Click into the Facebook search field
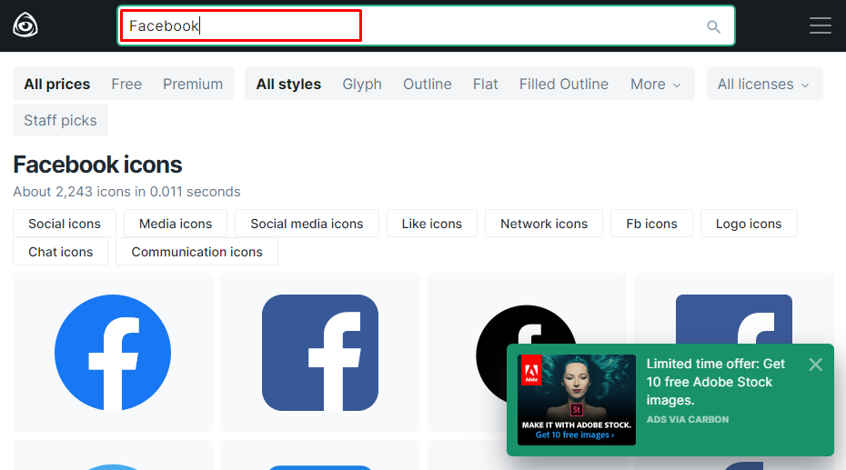The image size is (846, 470). click(426, 25)
